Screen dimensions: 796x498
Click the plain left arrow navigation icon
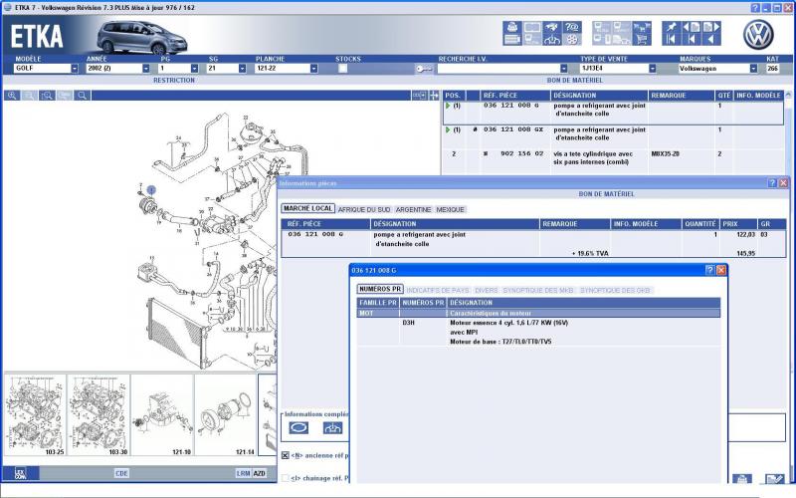[711, 39]
